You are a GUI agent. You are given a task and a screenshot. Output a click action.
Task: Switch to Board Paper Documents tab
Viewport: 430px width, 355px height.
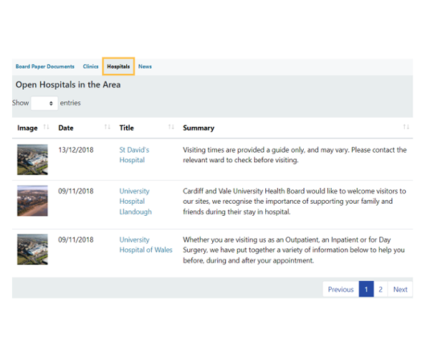point(45,67)
